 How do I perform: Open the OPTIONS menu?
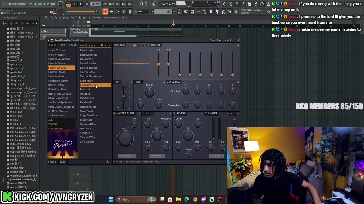(38, 4)
